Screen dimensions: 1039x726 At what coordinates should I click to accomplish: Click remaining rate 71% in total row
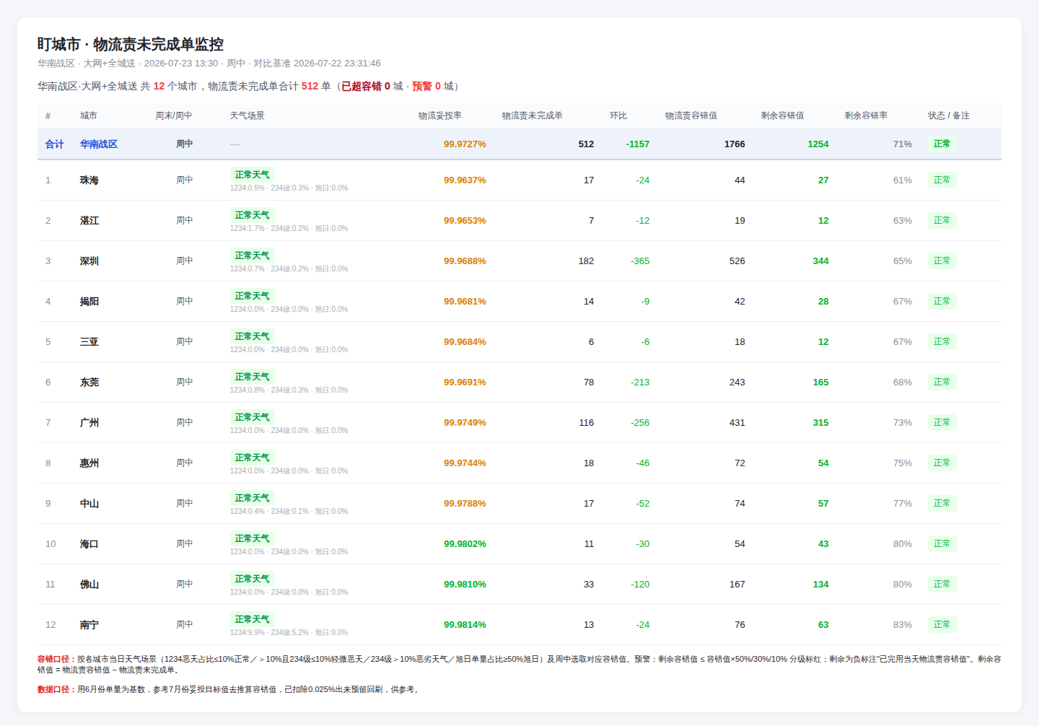(x=903, y=144)
